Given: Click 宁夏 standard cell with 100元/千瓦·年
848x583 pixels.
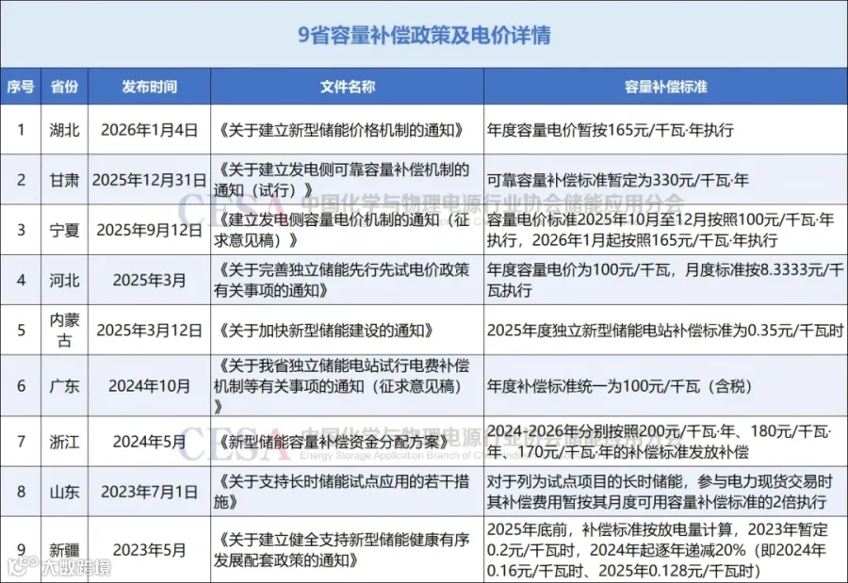Looking at the screenshot, I should (x=666, y=230).
